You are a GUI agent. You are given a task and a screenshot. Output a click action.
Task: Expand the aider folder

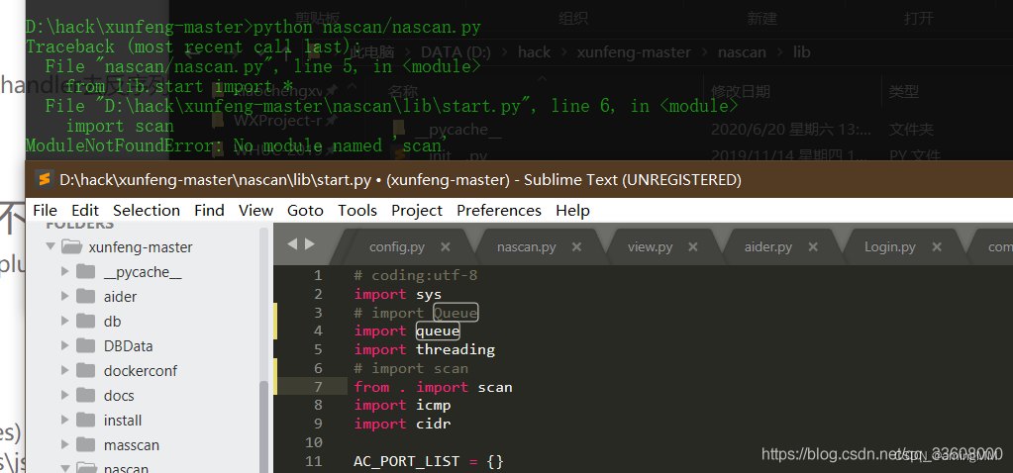point(64,296)
